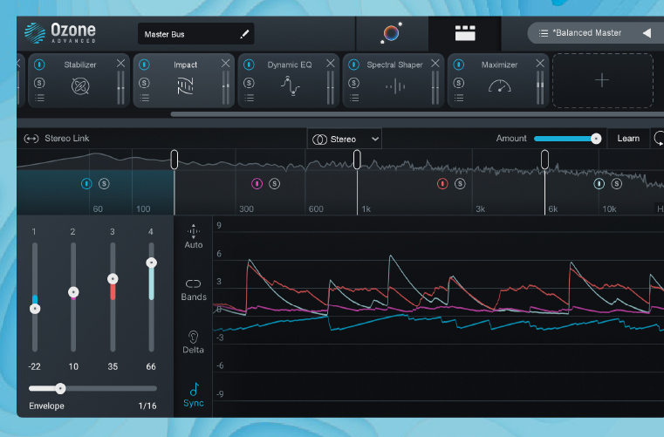Click band 1 fader knob at -22
This screenshot has height=437, width=664.
pos(35,309)
